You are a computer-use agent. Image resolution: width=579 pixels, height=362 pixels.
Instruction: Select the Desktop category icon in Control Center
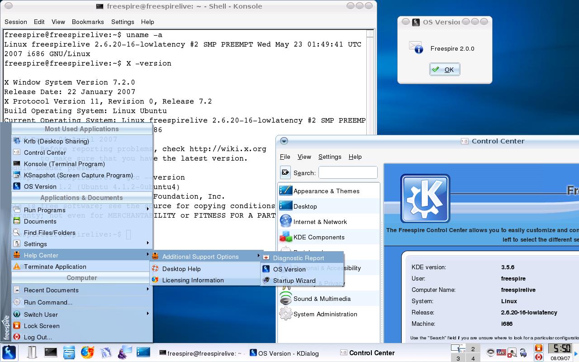286,206
